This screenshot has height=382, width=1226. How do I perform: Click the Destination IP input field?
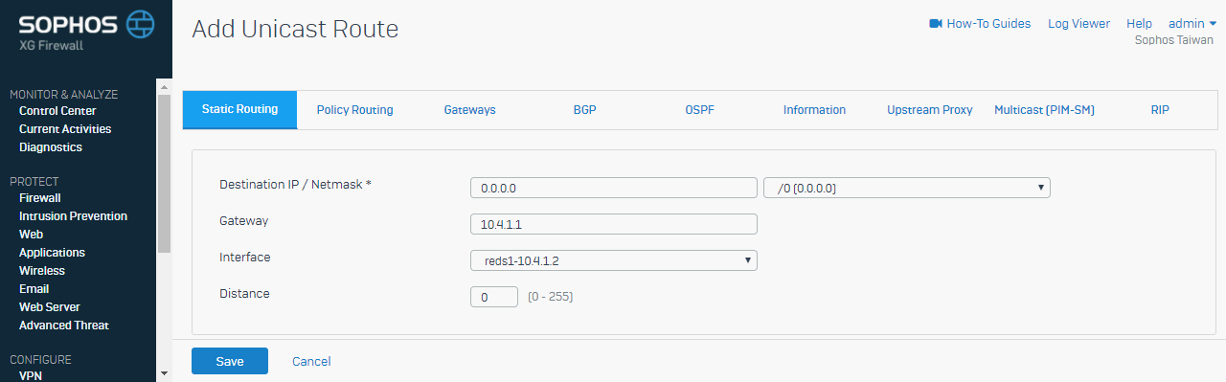coord(614,188)
